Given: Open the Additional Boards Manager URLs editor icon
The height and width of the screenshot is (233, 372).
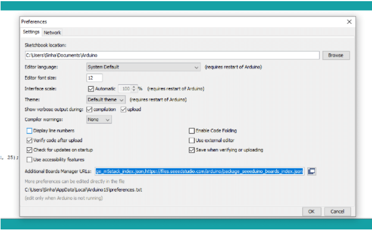Looking at the screenshot, I should point(311,171).
